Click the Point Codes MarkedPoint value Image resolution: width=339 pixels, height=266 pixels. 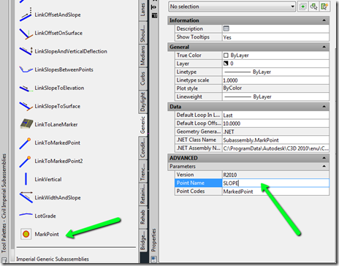[x=275, y=191]
